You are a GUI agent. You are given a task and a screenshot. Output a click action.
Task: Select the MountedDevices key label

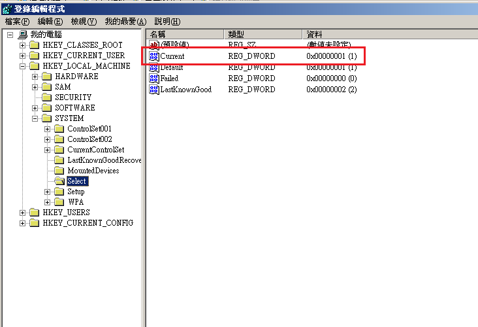93,171
